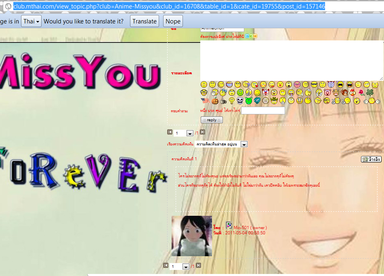This screenshot has height=276, width=384.
Task: Insert the monkey emoticon
Action: [344, 93]
